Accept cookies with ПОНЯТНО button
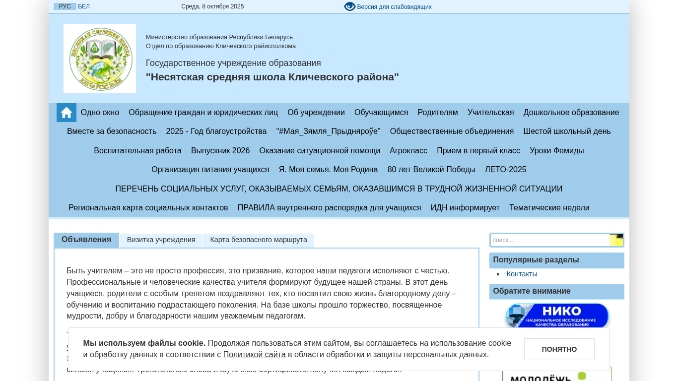This screenshot has width=678, height=381. click(559, 349)
